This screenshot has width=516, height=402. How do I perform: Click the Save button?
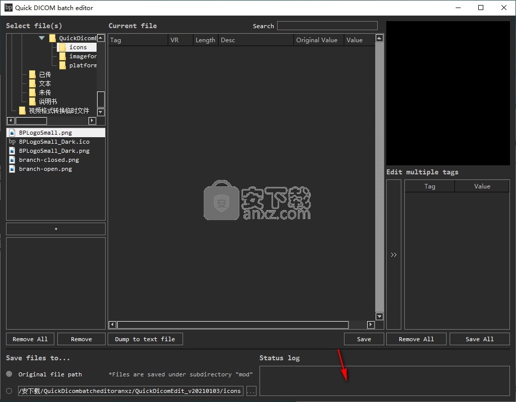tap(364, 339)
